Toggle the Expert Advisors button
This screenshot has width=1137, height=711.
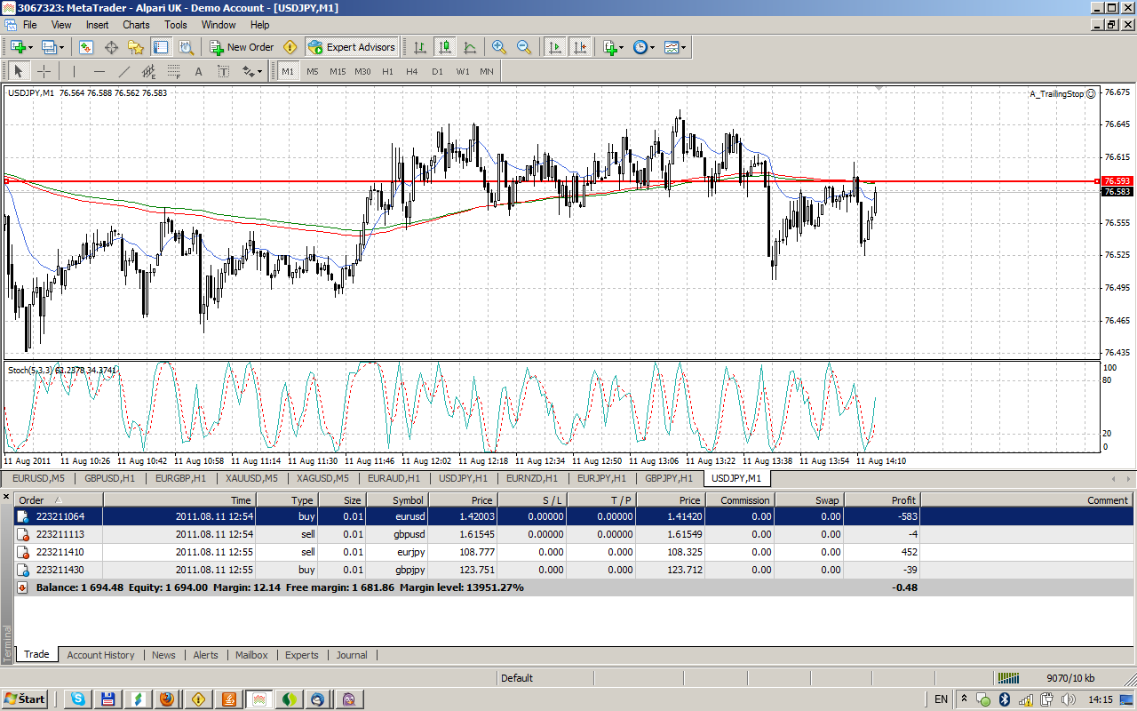[352, 47]
